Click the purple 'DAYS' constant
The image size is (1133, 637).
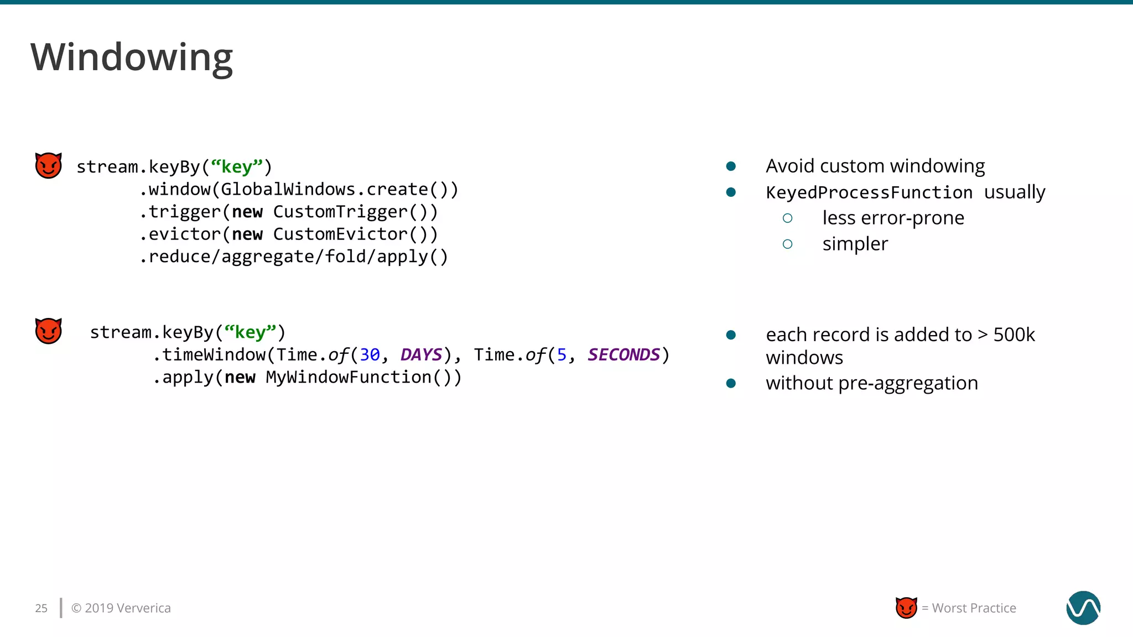(x=421, y=354)
